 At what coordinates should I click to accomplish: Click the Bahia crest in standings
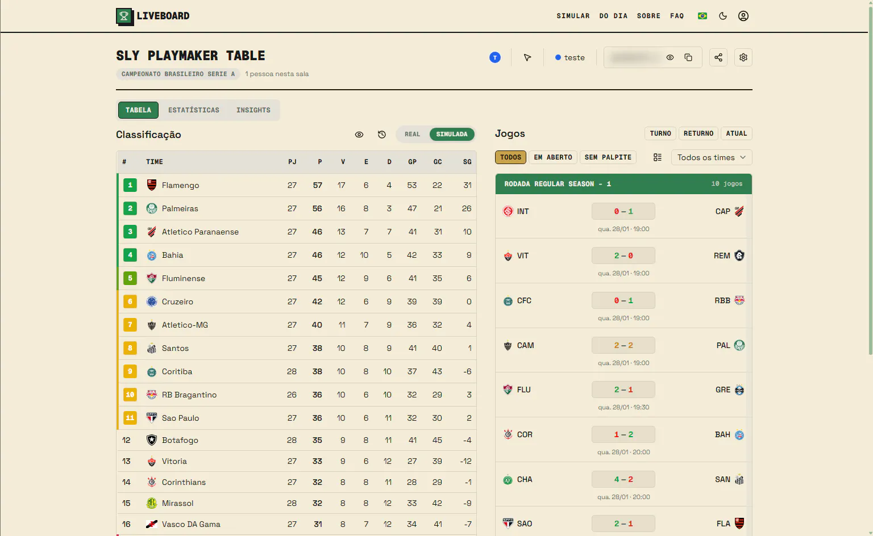click(152, 256)
